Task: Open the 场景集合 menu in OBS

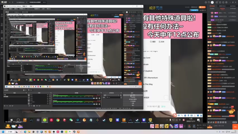Action: [x=37, y=9]
